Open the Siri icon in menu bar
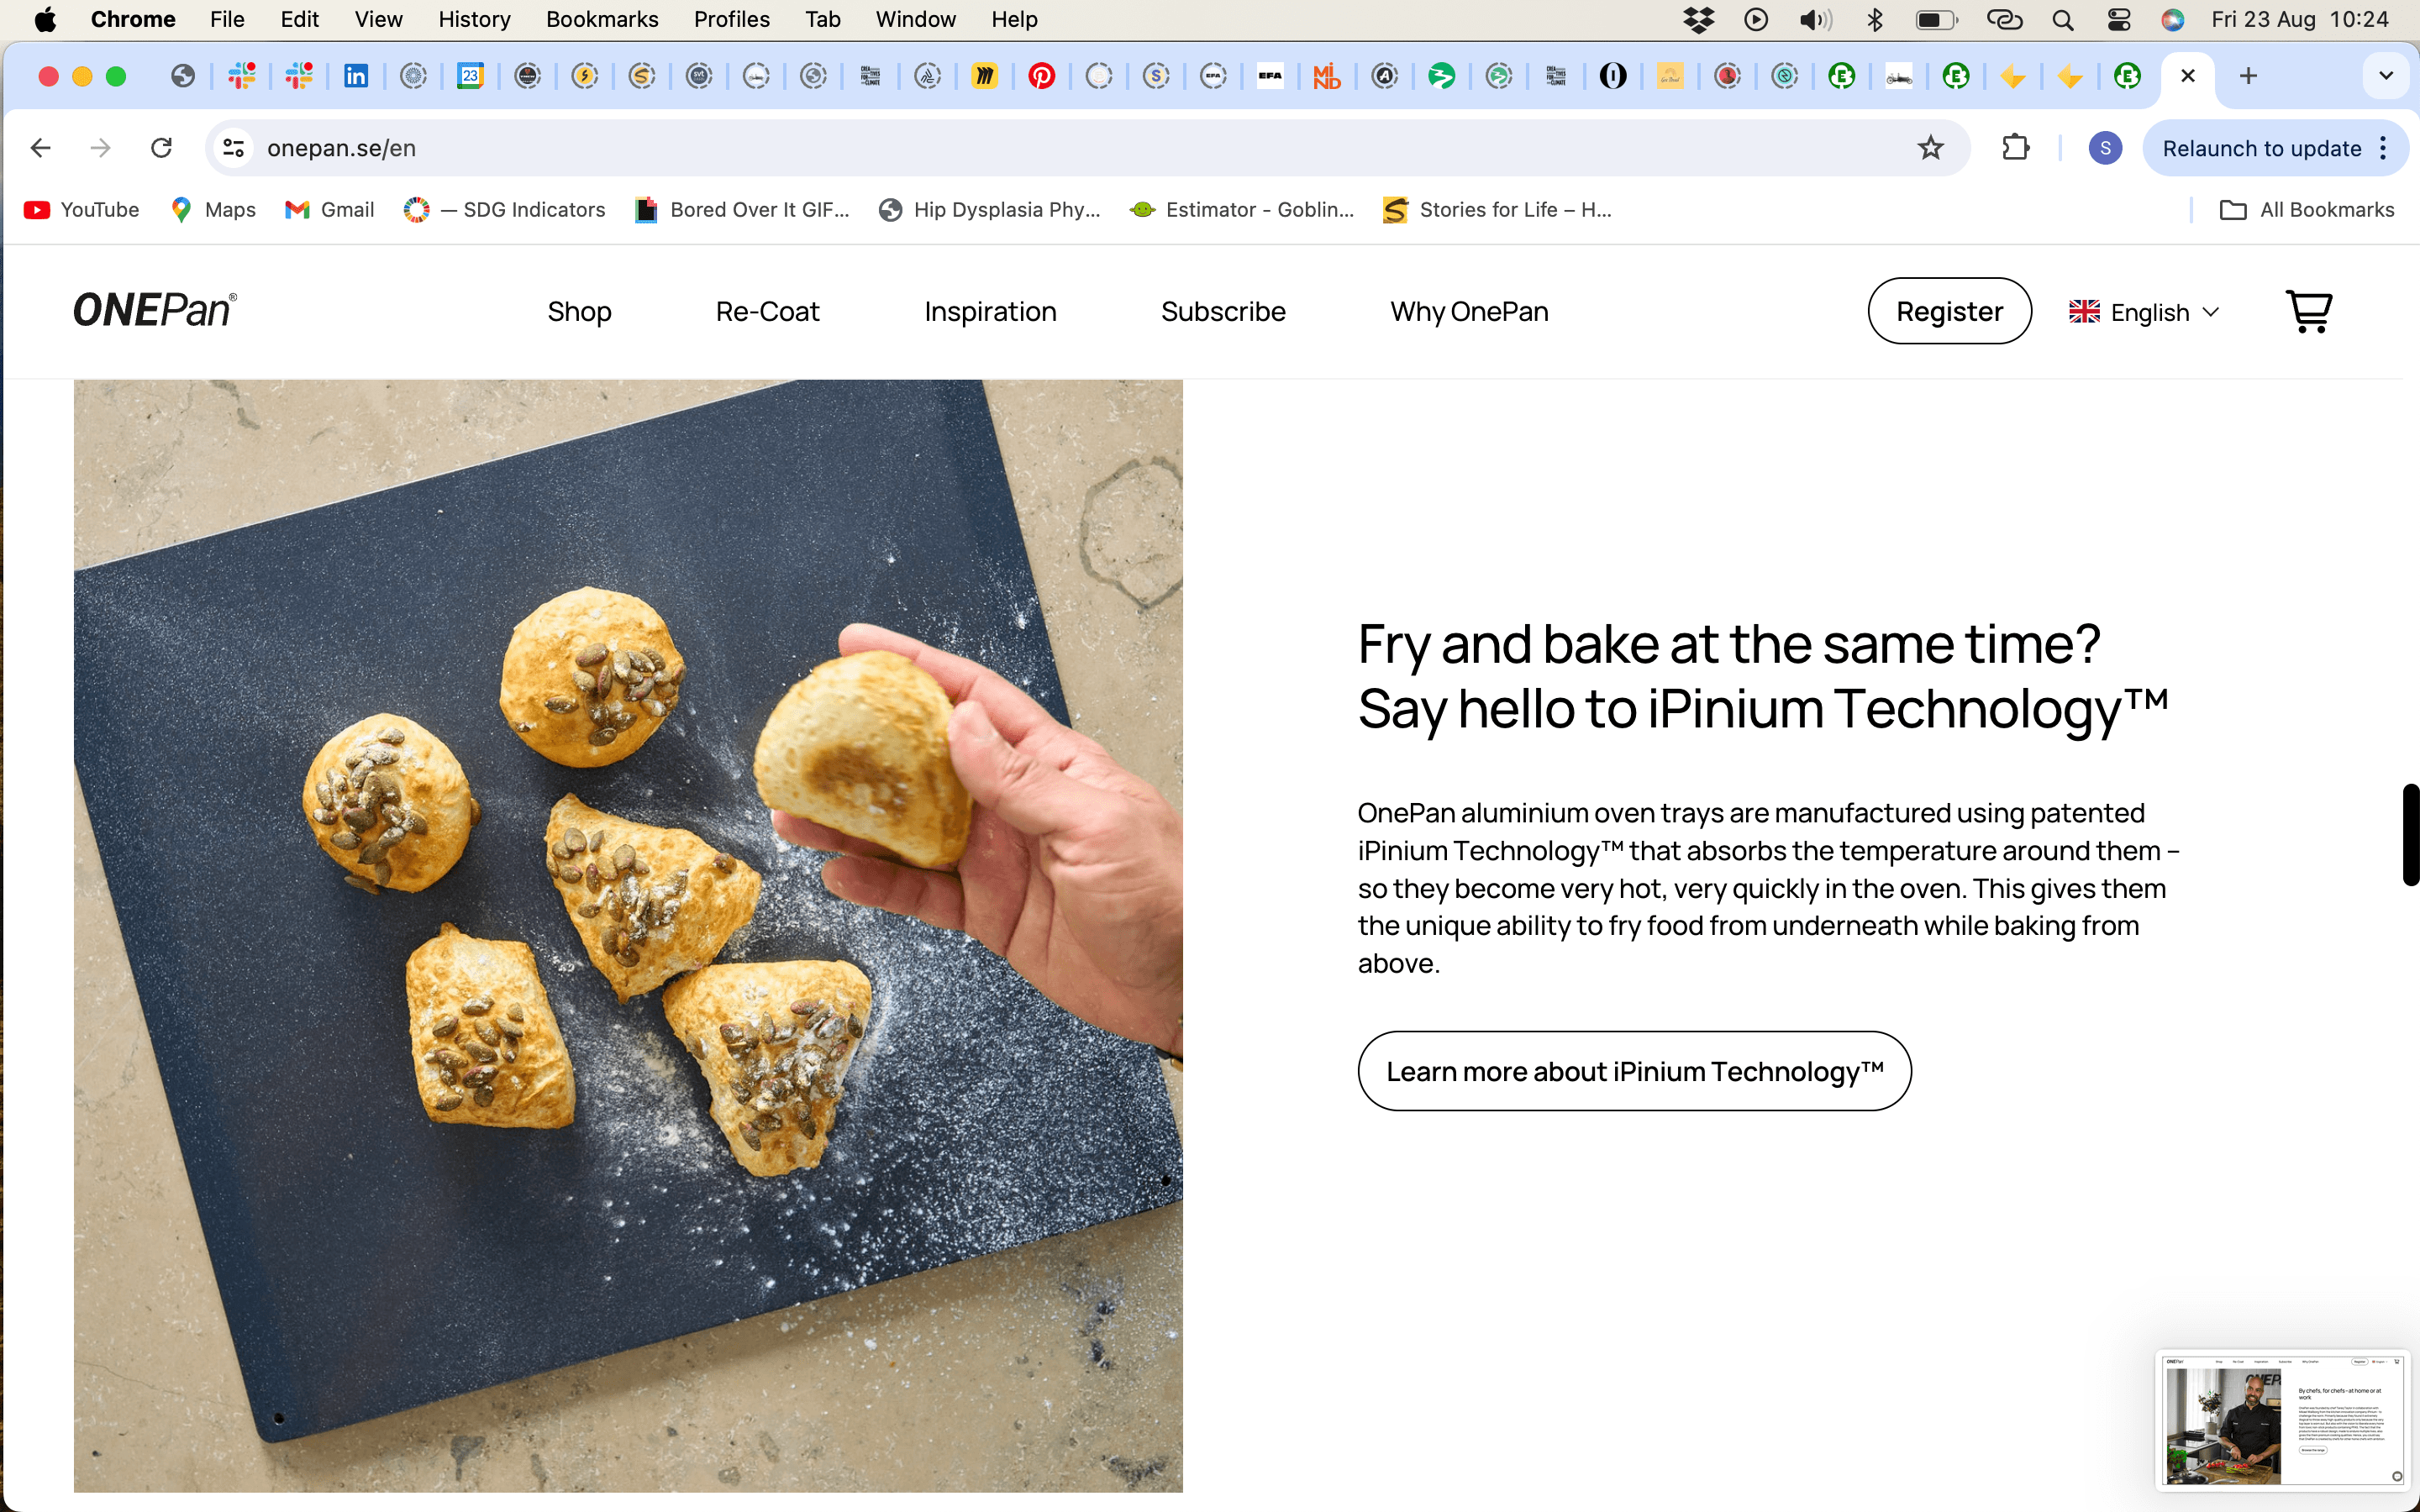 2172,19
